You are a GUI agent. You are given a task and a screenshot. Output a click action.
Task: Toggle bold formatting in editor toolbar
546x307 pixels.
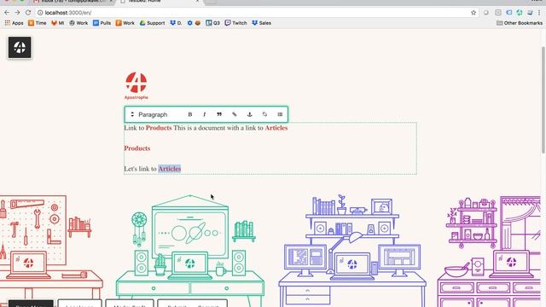[190, 114]
